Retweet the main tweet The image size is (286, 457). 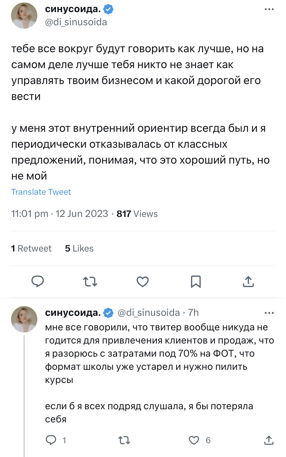coord(90,282)
